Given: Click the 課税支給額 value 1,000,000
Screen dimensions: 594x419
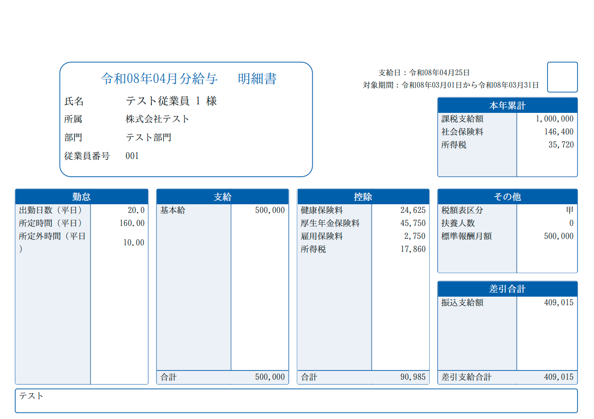Looking at the screenshot, I should pyautogui.click(x=555, y=119).
